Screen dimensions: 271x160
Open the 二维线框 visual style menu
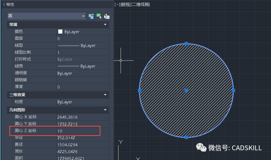point(140,5)
